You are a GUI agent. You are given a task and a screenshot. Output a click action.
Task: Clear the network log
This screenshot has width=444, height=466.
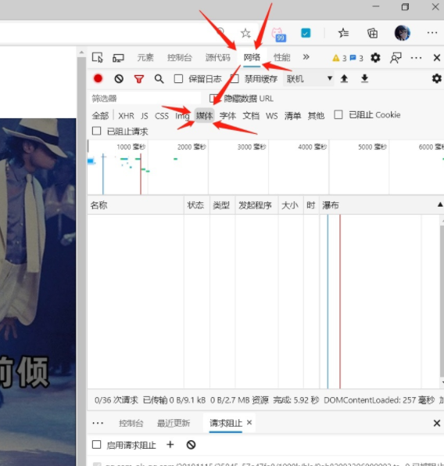coord(119,79)
